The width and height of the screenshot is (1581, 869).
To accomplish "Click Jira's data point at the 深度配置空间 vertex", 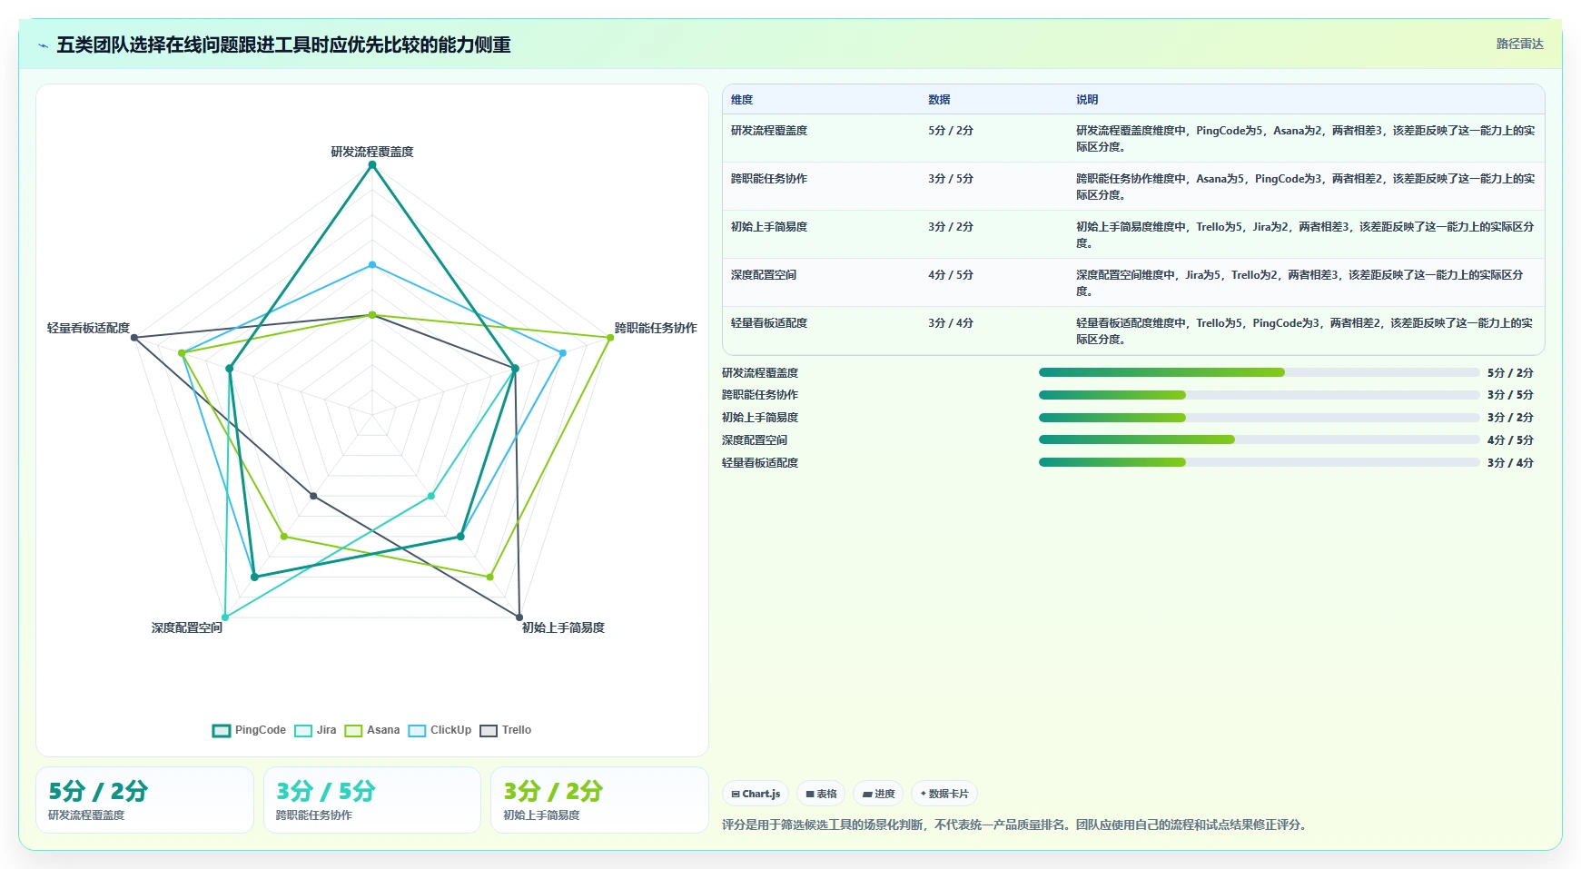I will point(225,617).
